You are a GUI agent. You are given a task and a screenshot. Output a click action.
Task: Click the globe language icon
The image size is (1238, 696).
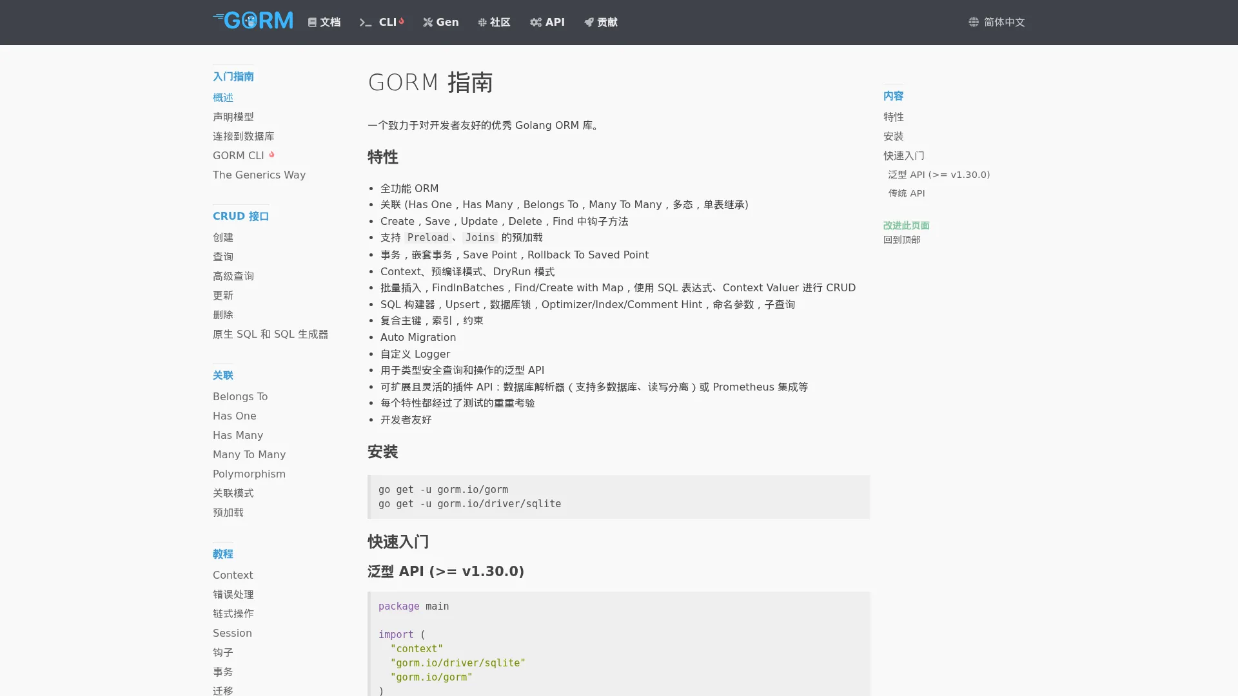974,22
